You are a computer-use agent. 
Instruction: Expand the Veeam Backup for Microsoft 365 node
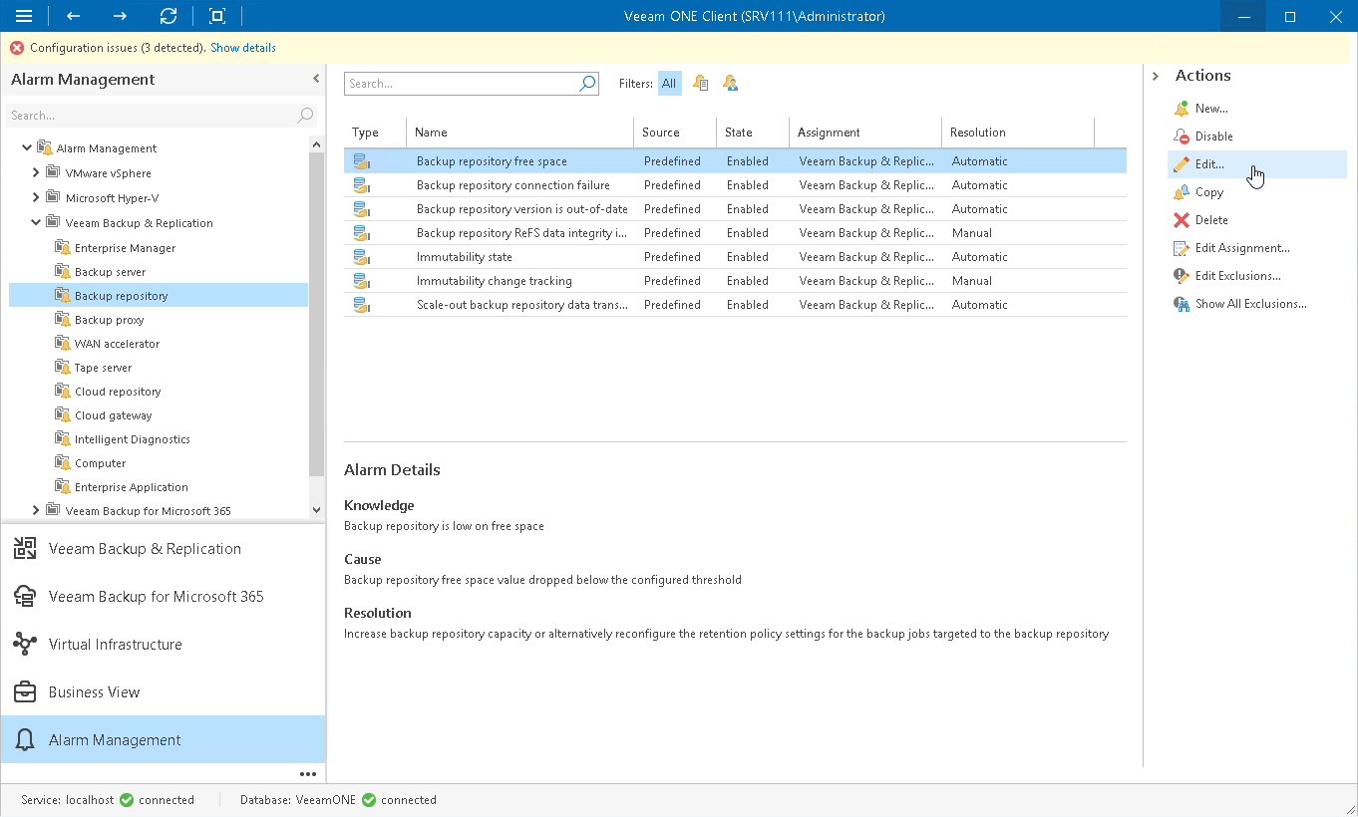(x=36, y=510)
